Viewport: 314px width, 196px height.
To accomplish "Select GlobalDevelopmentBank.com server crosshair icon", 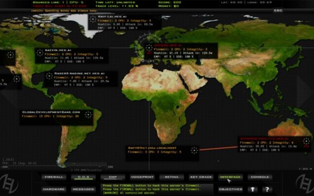I will tap(88, 114).
